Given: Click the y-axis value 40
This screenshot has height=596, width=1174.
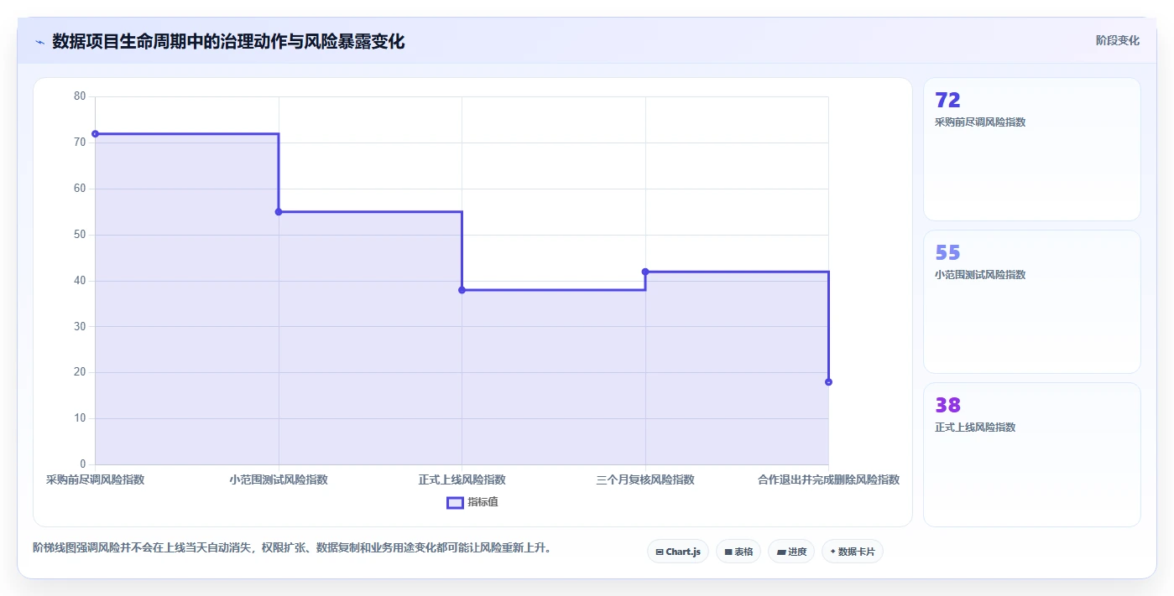Looking at the screenshot, I should (x=80, y=281).
